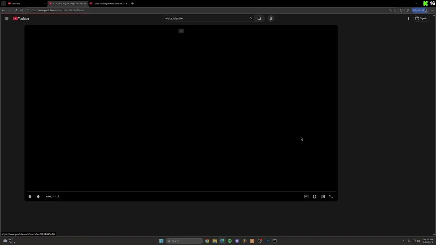Click the address bar URL
This screenshot has height=245, width=436.
tap(57, 10)
